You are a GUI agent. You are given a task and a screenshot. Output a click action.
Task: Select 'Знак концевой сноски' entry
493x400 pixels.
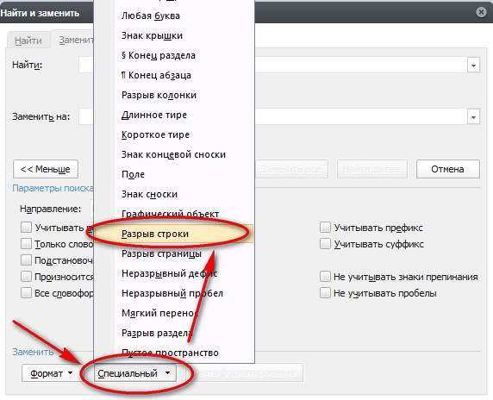click(x=173, y=154)
